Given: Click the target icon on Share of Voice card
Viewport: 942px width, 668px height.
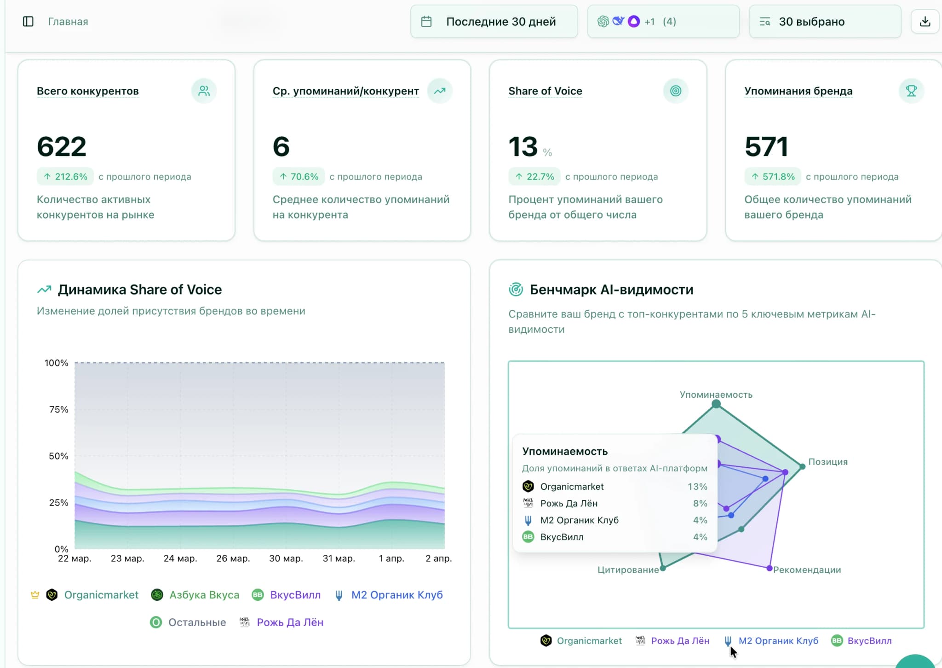Looking at the screenshot, I should pyautogui.click(x=675, y=91).
